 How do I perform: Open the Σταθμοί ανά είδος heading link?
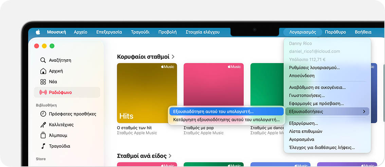click(142, 156)
